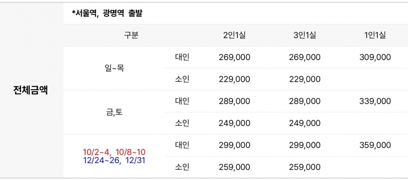Image resolution: width=408 pixels, height=180 pixels.
Task: Click the red 10/2~4, 10/8~10 dates
Action: (114, 152)
